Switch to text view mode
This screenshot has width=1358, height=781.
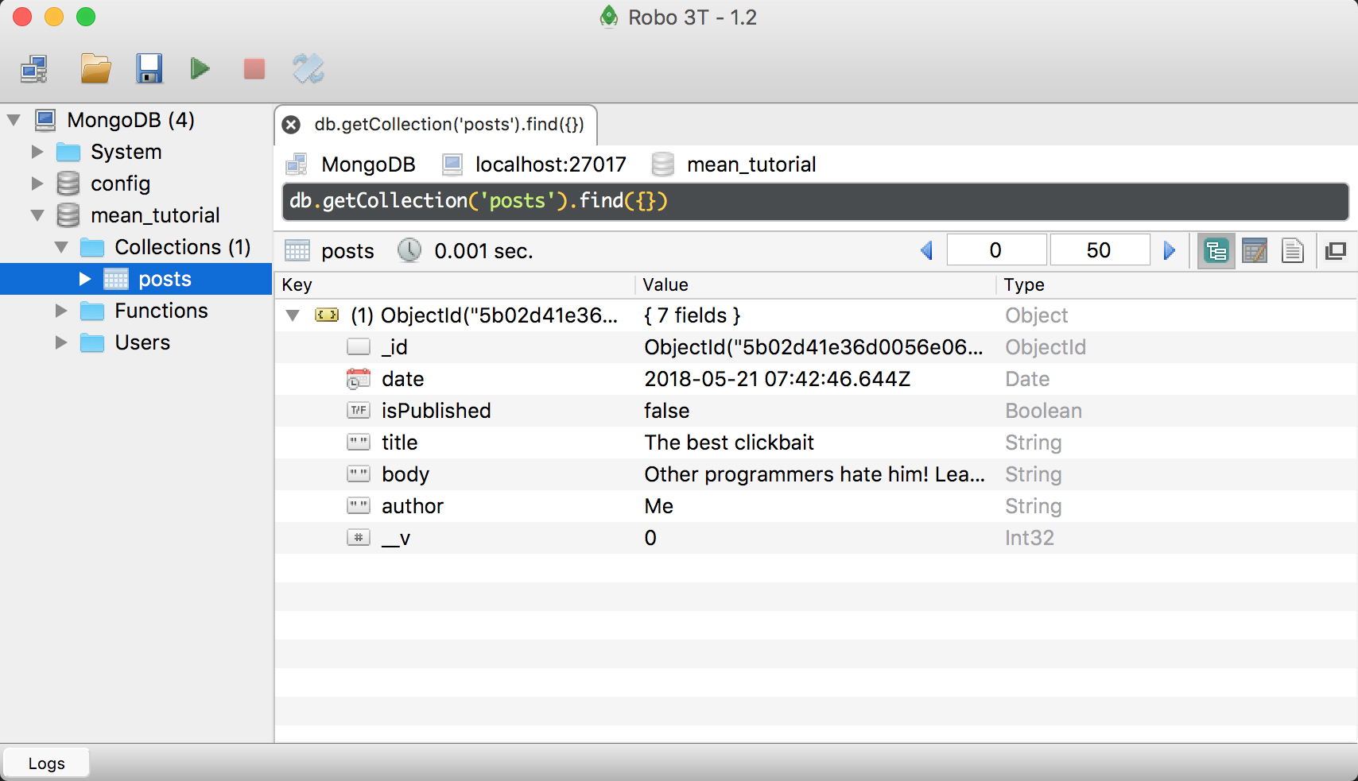(x=1293, y=251)
